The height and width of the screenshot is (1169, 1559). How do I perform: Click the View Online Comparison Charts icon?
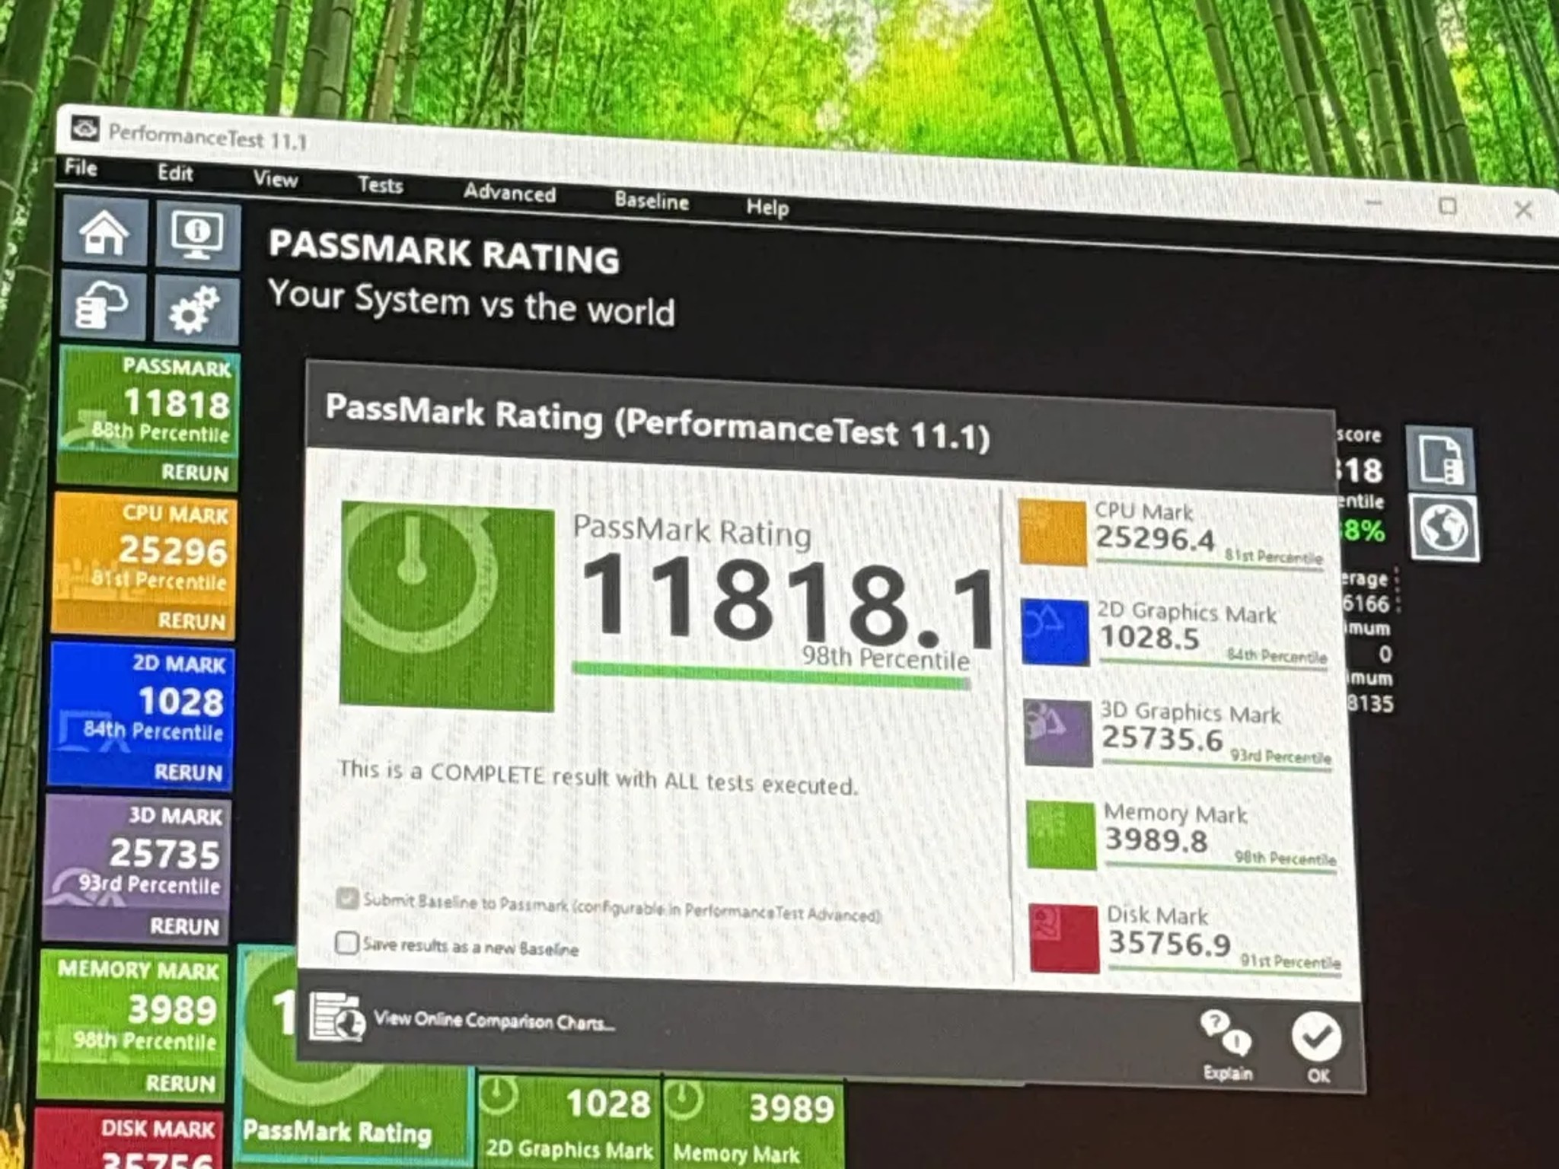336,1016
